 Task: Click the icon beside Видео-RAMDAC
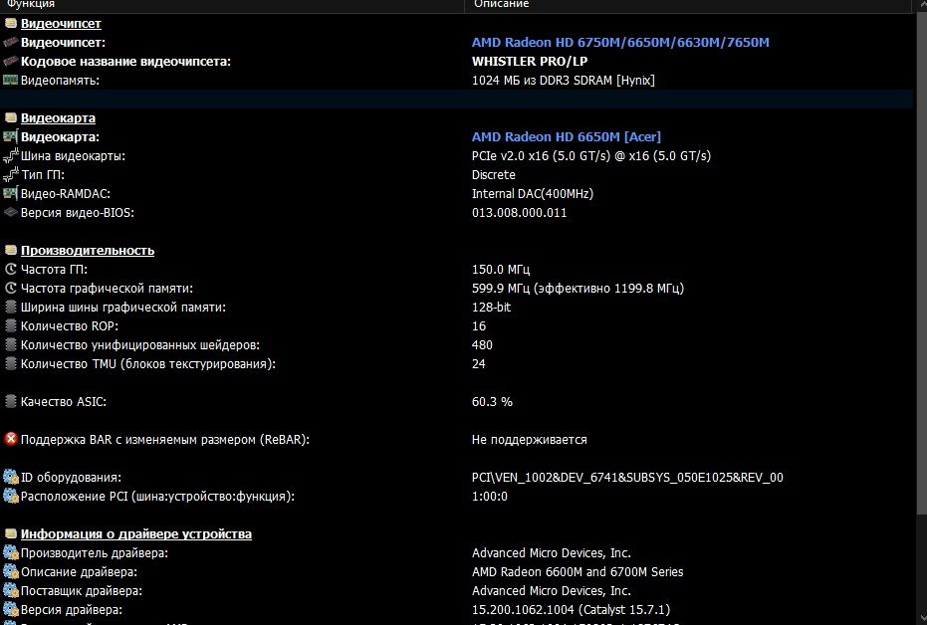tap(11, 193)
